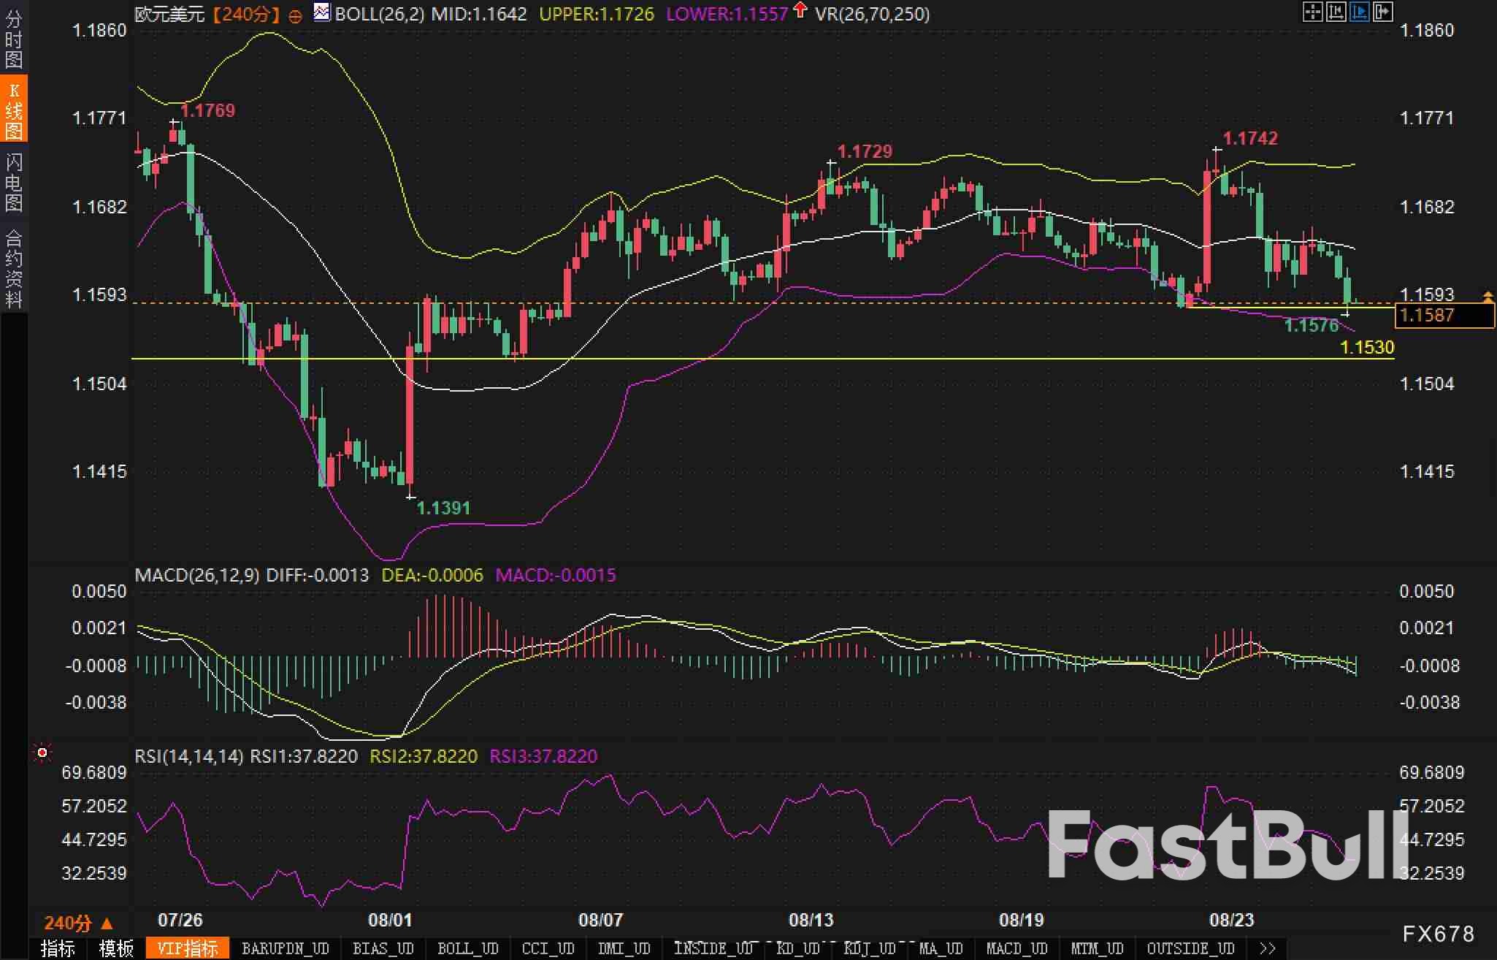Click the yellow 1.1530 horizontal line label

[x=1367, y=348]
